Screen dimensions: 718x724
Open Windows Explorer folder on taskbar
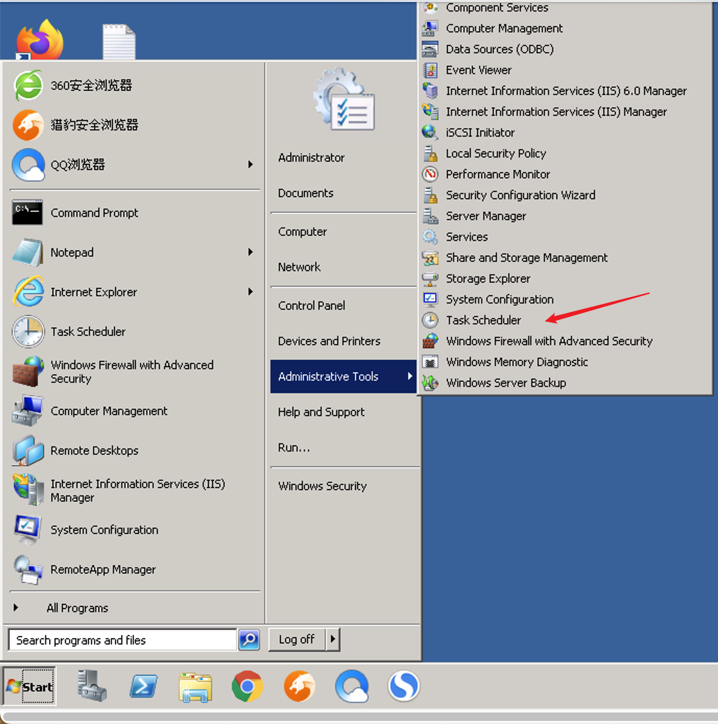195,687
